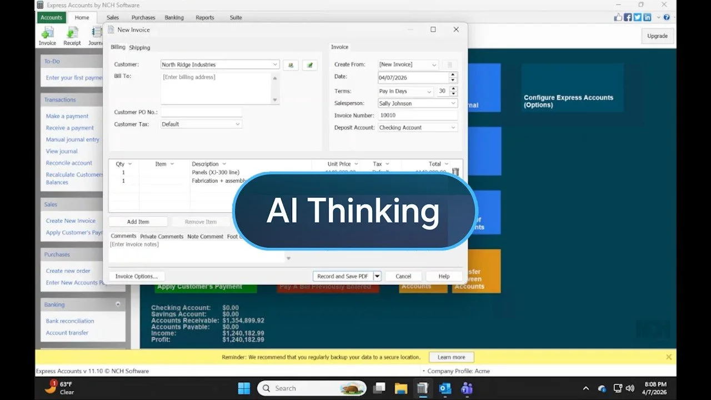The width and height of the screenshot is (711, 400).
Task: Open the Customer dropdown
Action: point(275,64)
